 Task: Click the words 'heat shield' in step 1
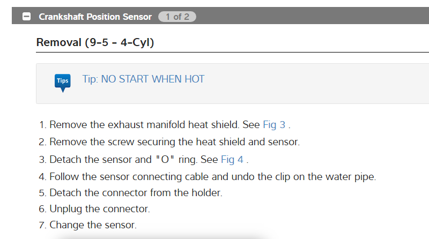point(213,125)
